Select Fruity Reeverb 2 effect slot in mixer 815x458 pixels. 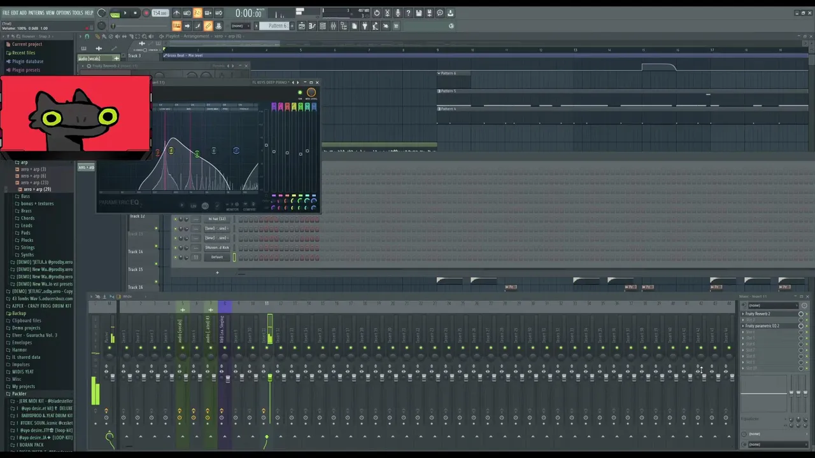click(770, 314)
